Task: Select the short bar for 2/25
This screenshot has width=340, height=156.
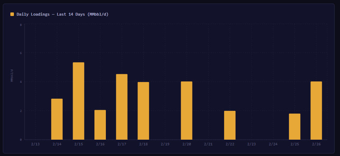Action: pos(294,127)
